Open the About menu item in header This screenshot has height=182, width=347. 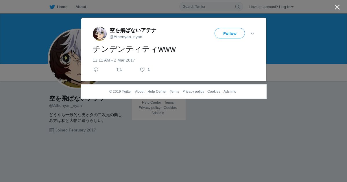(x=81, y=7)
